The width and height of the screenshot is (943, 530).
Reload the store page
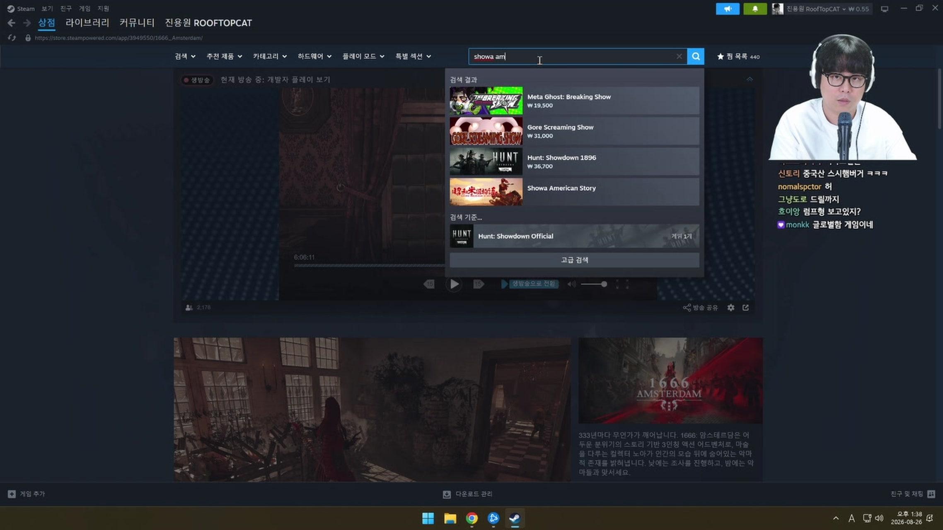[x=12, y=38]
